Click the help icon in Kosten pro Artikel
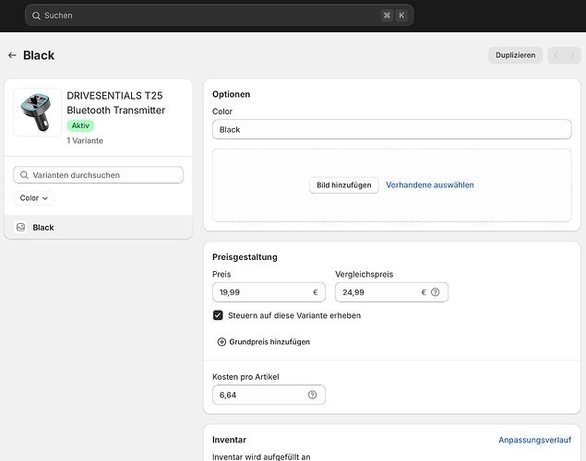The width and height of the screenshot is (586, 461). point(312,395)
